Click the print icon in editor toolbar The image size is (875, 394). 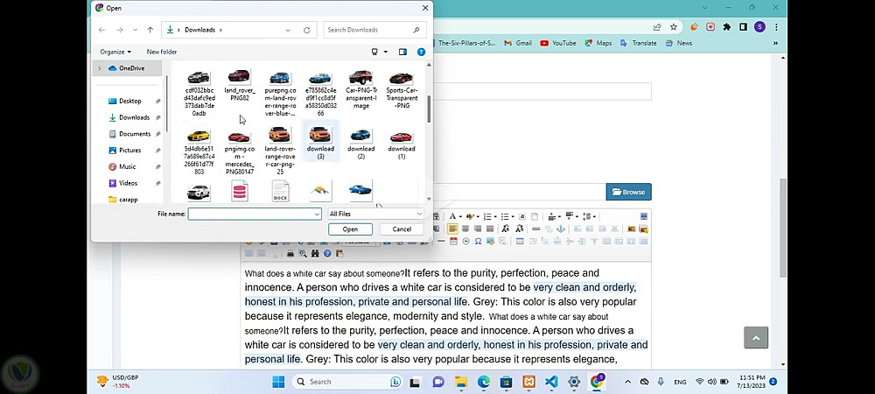tap(290, 254)
